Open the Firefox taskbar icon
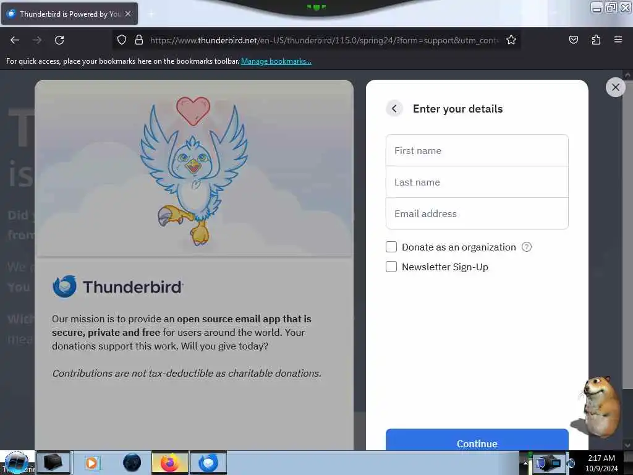This screenshot has width=633, height=475. tap(170, 463)
